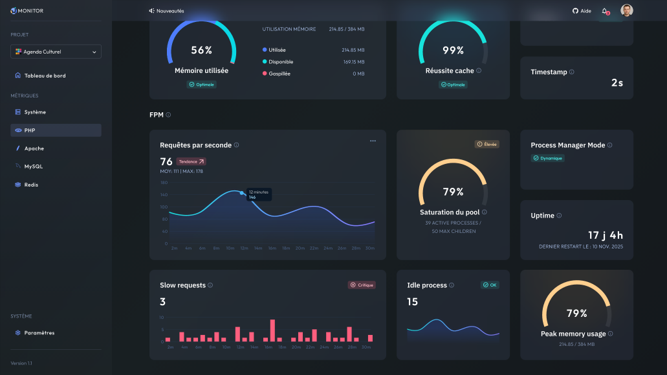Click the PHP elephant icon

point(18,130)
